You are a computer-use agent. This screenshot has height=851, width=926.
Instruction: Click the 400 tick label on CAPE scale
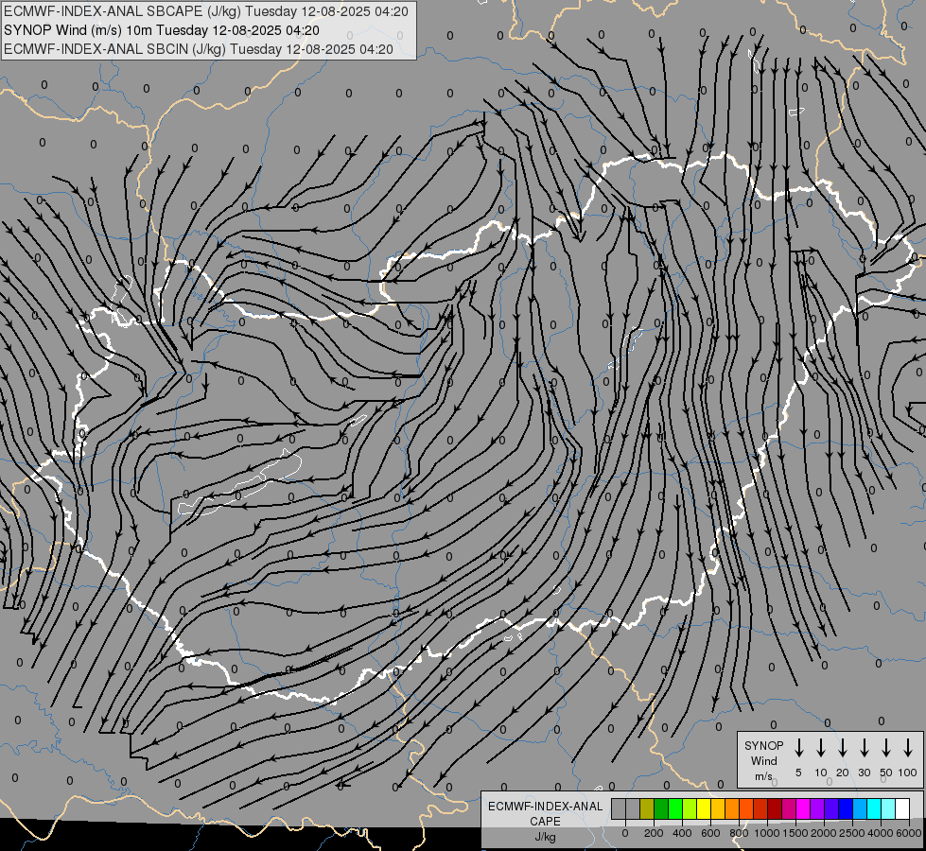tap(682, 833)
